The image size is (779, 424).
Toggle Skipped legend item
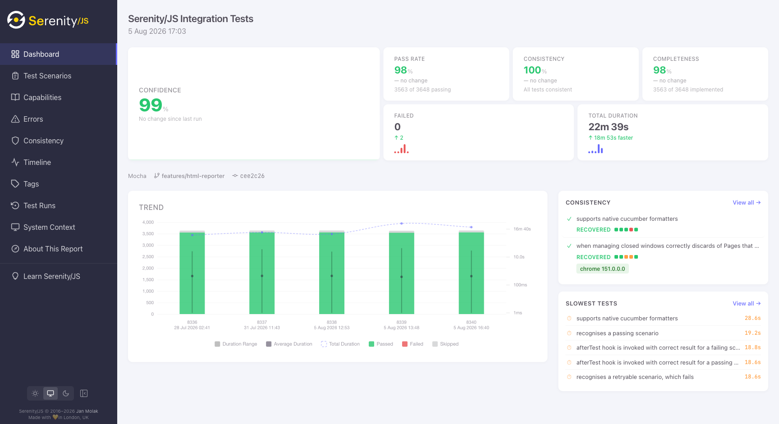445,344
